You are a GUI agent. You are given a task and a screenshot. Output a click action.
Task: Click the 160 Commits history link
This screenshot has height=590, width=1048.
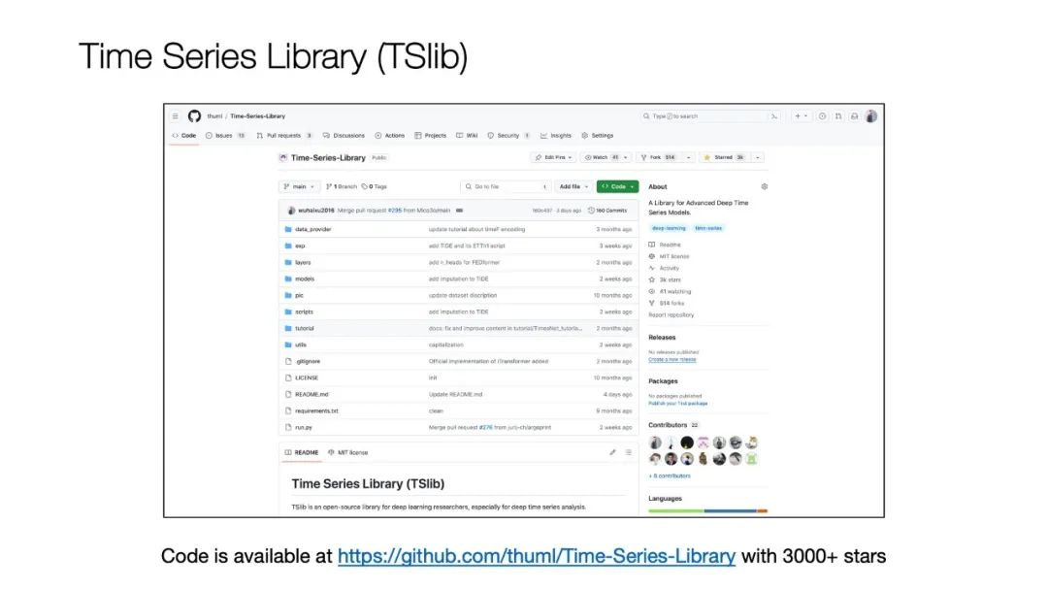coord(611,210)
